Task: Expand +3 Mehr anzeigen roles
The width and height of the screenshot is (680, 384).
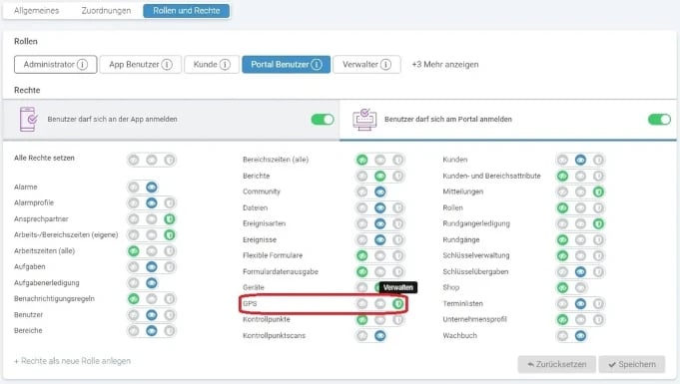Action: [x=445, y=65]
